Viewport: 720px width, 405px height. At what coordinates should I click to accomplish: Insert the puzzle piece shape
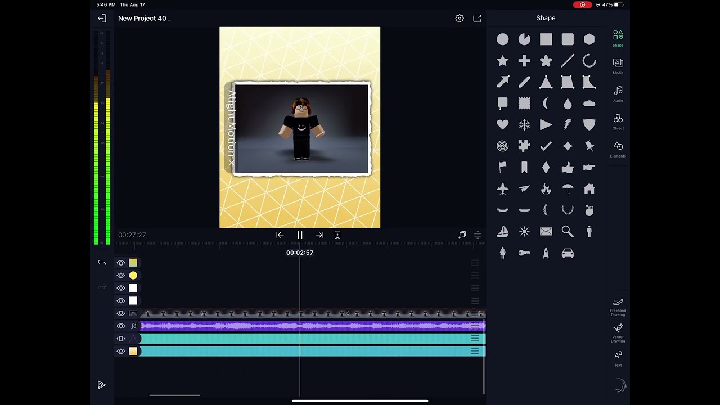524,146
